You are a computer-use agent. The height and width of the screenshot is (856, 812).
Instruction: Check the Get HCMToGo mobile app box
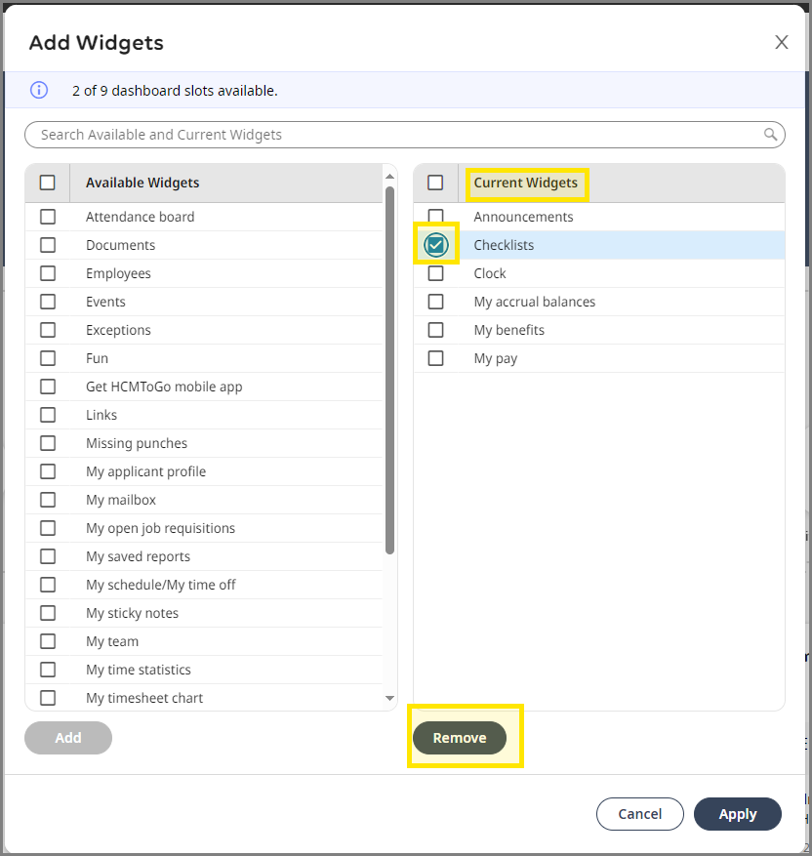click(48, 387)
